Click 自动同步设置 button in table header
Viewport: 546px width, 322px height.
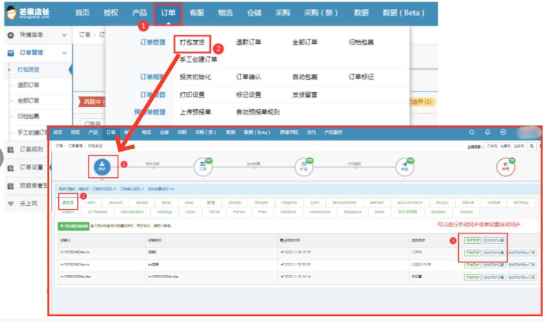point(494,240)
